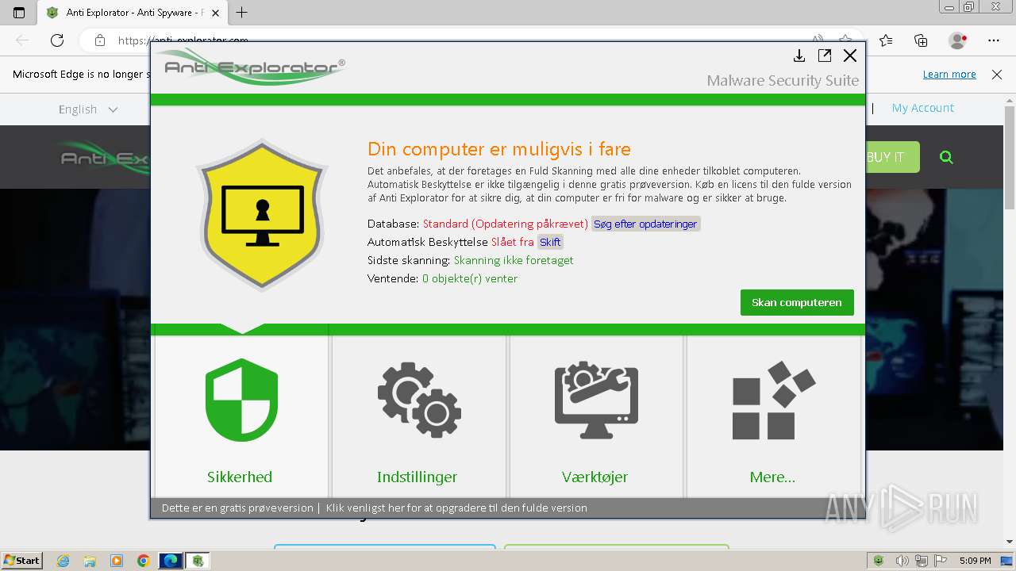Click the upgrade to full version link in footer
The width and height of the screenshot is (1016, 571).
click(456, 508)
